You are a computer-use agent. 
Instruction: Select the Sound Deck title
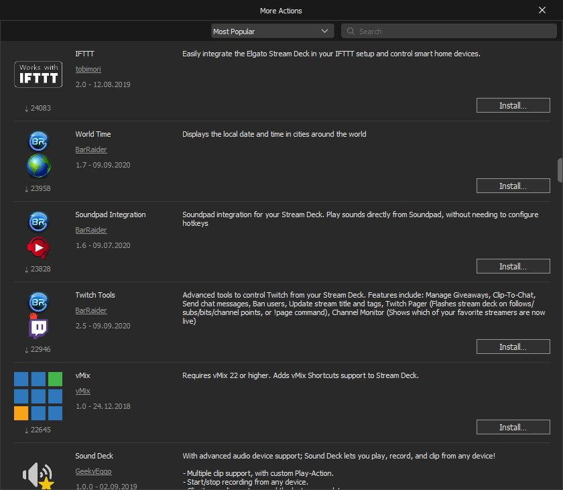tap(94, 456)
